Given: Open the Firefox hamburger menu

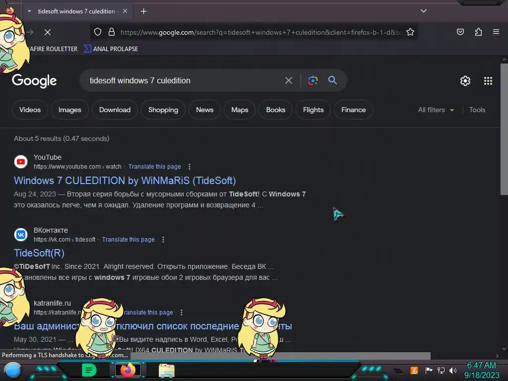Looking at the screenshot, I should 496,32.
